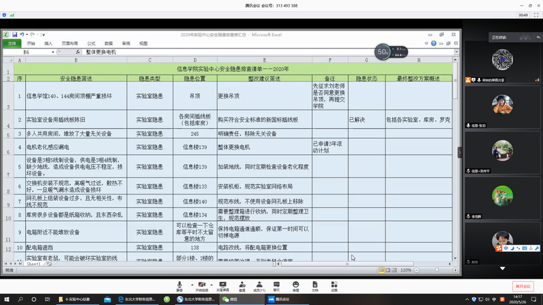Switch to the Data ribbon tab
This screenshot has height=305, width=543.
[x=109, y=43]
